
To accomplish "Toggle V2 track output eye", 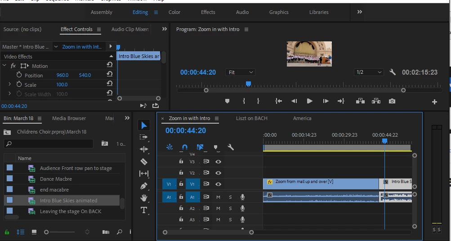I will [x=219, y=173].
